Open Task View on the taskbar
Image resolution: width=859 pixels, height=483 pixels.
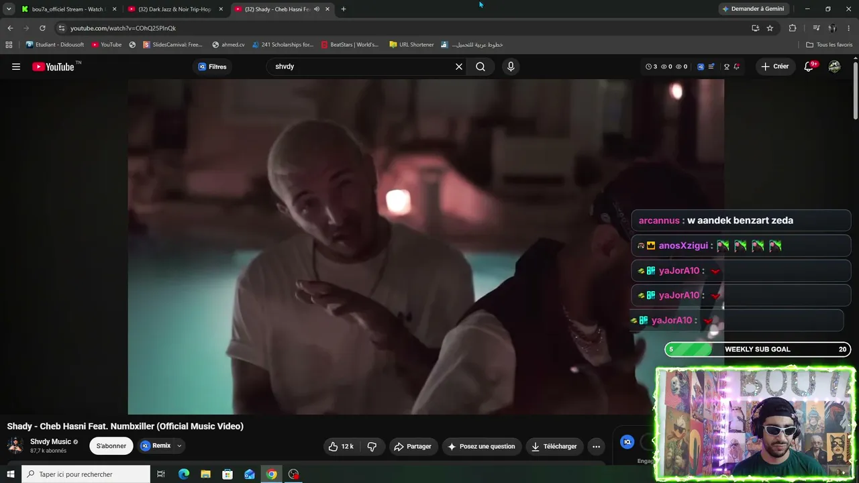pyautogui.click(x=161, y=474)
